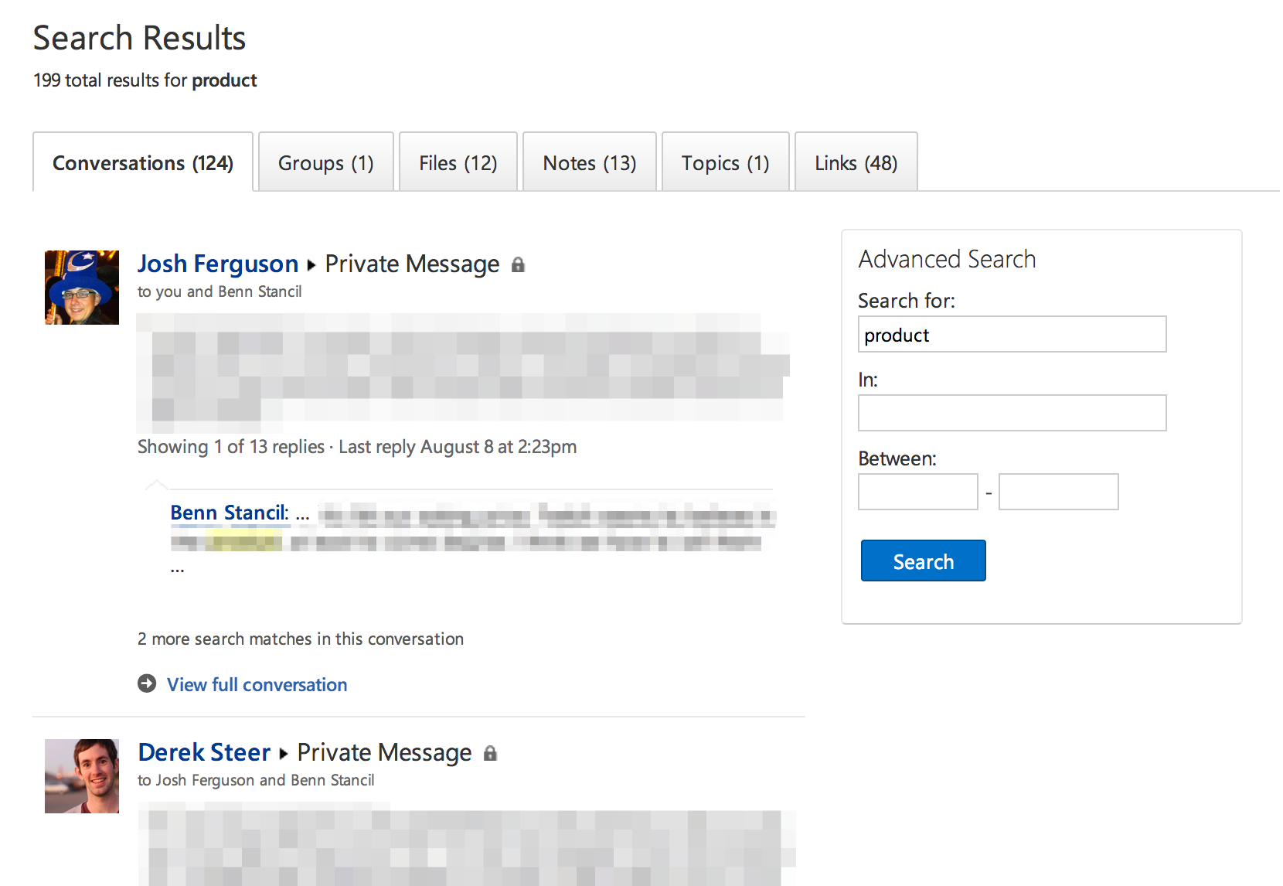
Task: Click the lock icon beside Derek's Private Message
Action: [x=490, y=753]
